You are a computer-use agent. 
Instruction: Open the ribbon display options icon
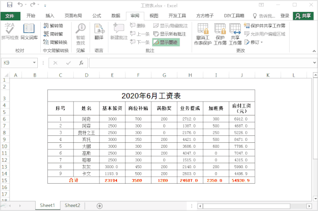[261, 4]
